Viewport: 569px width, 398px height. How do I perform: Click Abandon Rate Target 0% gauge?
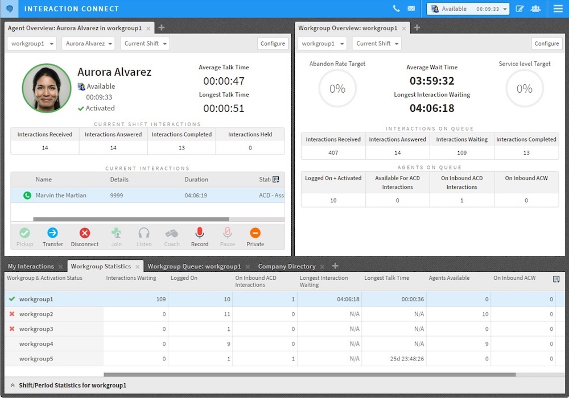click(337, 89)
